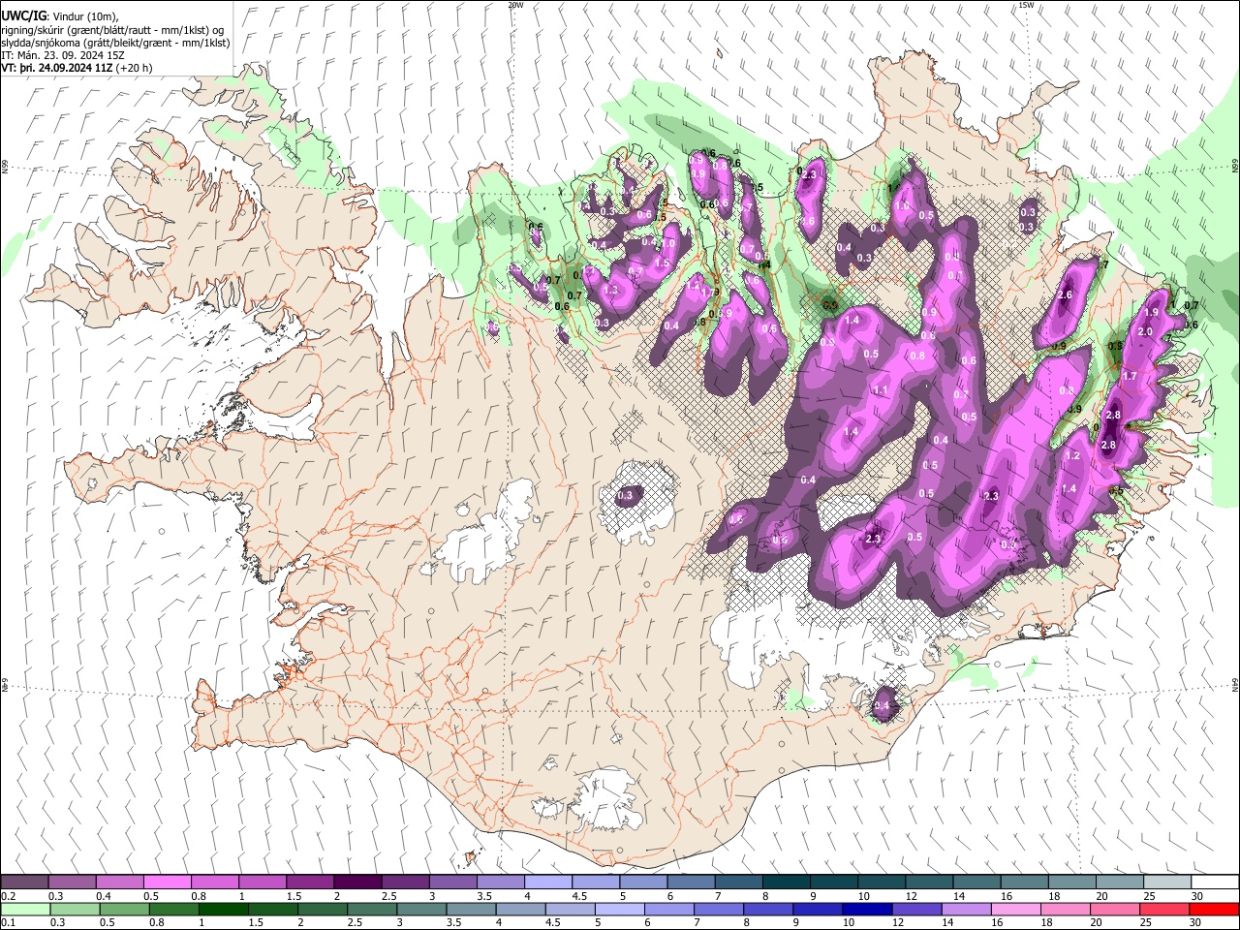1240x930 pixels.
Task: Click the '0.1' label on the rain scale
Action: (8, 923)
